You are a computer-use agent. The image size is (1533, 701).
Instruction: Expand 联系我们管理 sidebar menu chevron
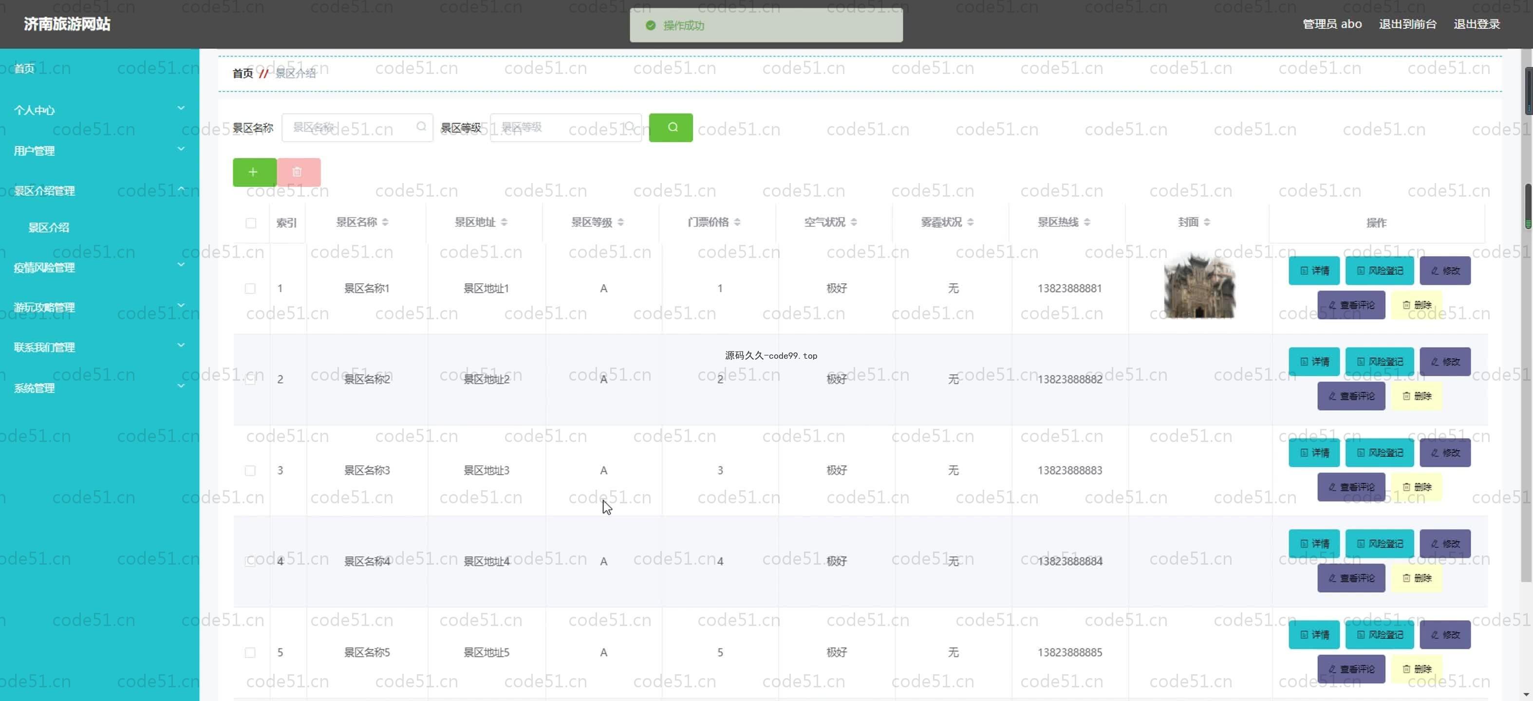181,345
